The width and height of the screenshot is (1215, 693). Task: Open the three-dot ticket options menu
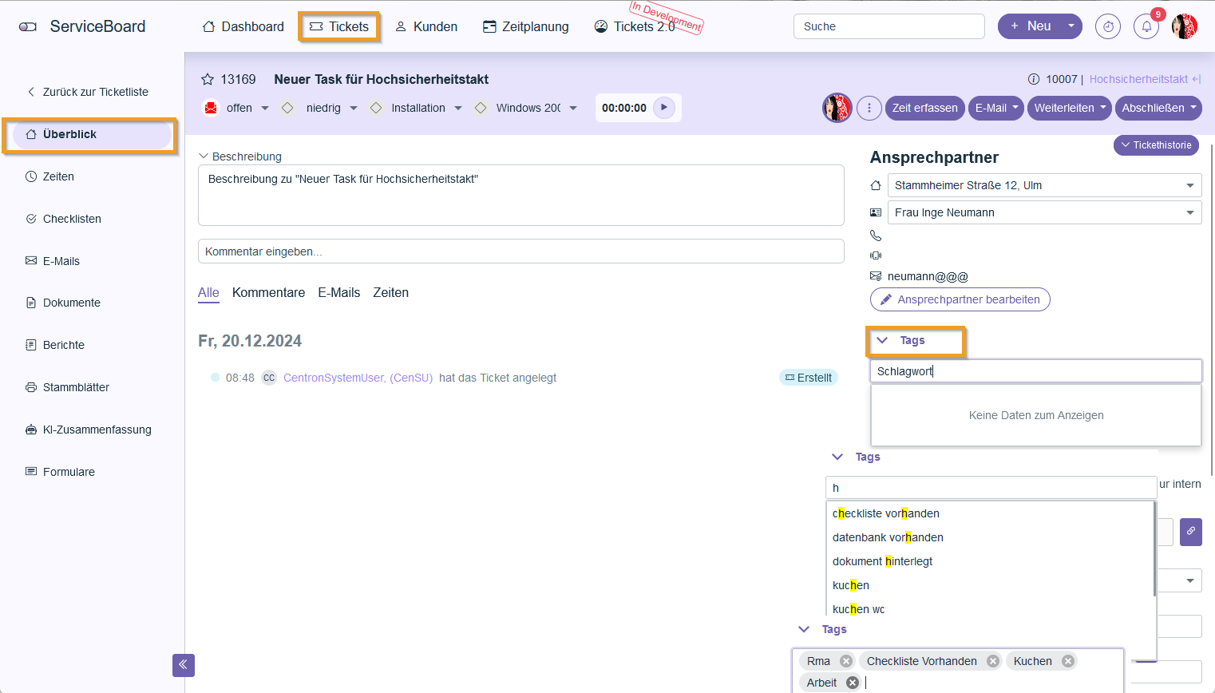coord(869,108)
